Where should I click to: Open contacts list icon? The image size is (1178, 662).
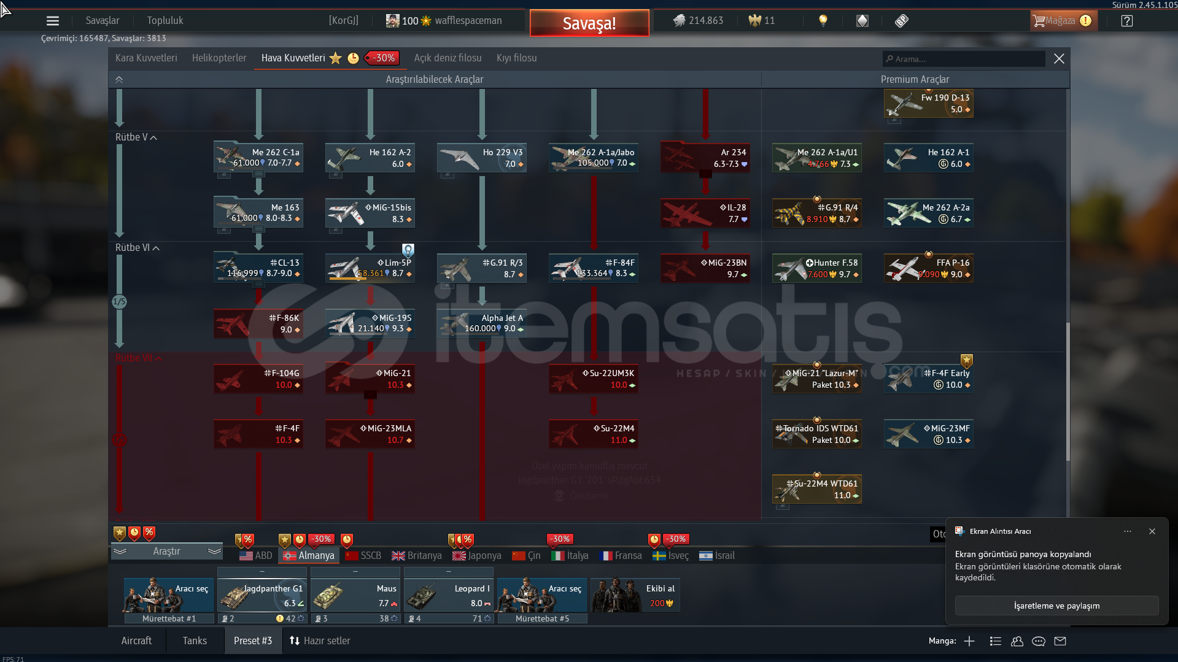996,641
